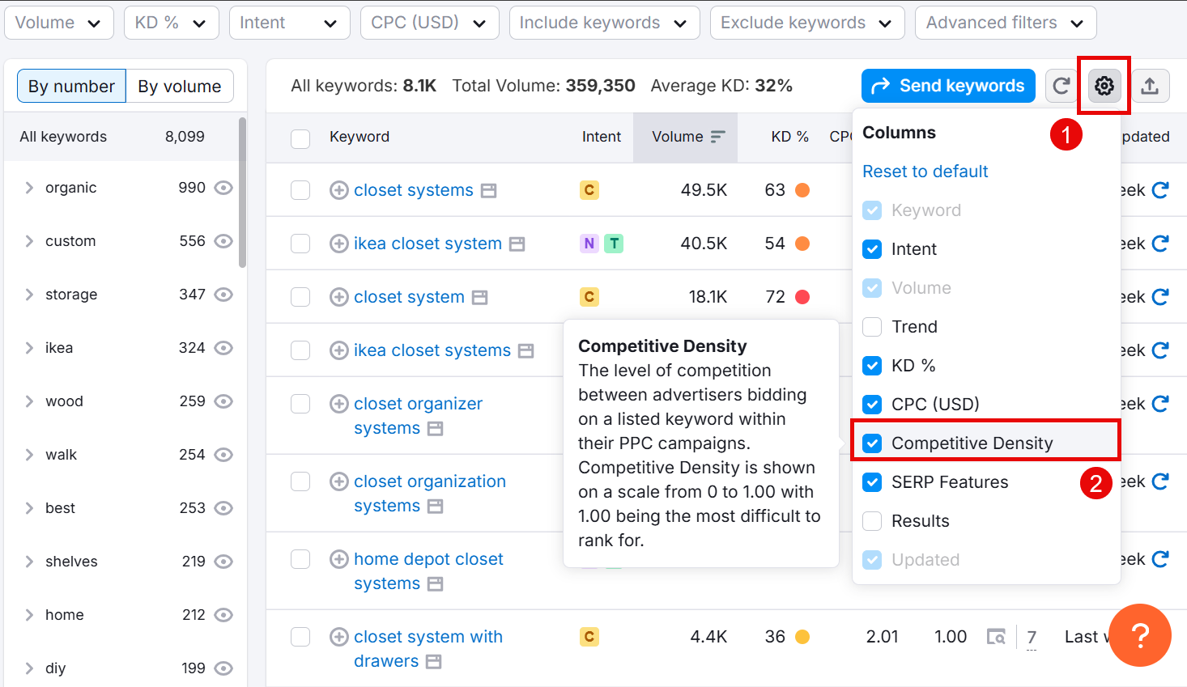Click plus icon beside home depot closet systems
The image size is (1187, 687).
click(x=339, y=559)
